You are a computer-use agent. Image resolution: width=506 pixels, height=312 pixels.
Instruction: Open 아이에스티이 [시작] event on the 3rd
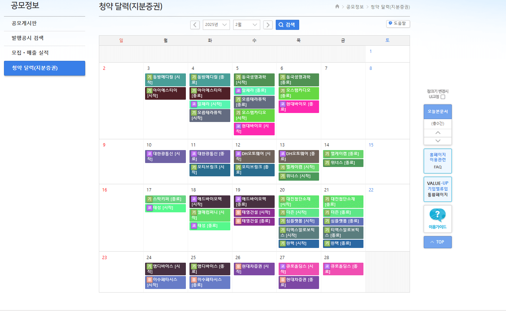pos(165,93)
